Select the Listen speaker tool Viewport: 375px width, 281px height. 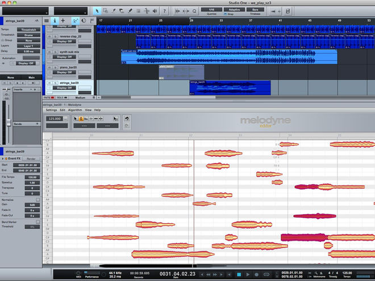155,11
